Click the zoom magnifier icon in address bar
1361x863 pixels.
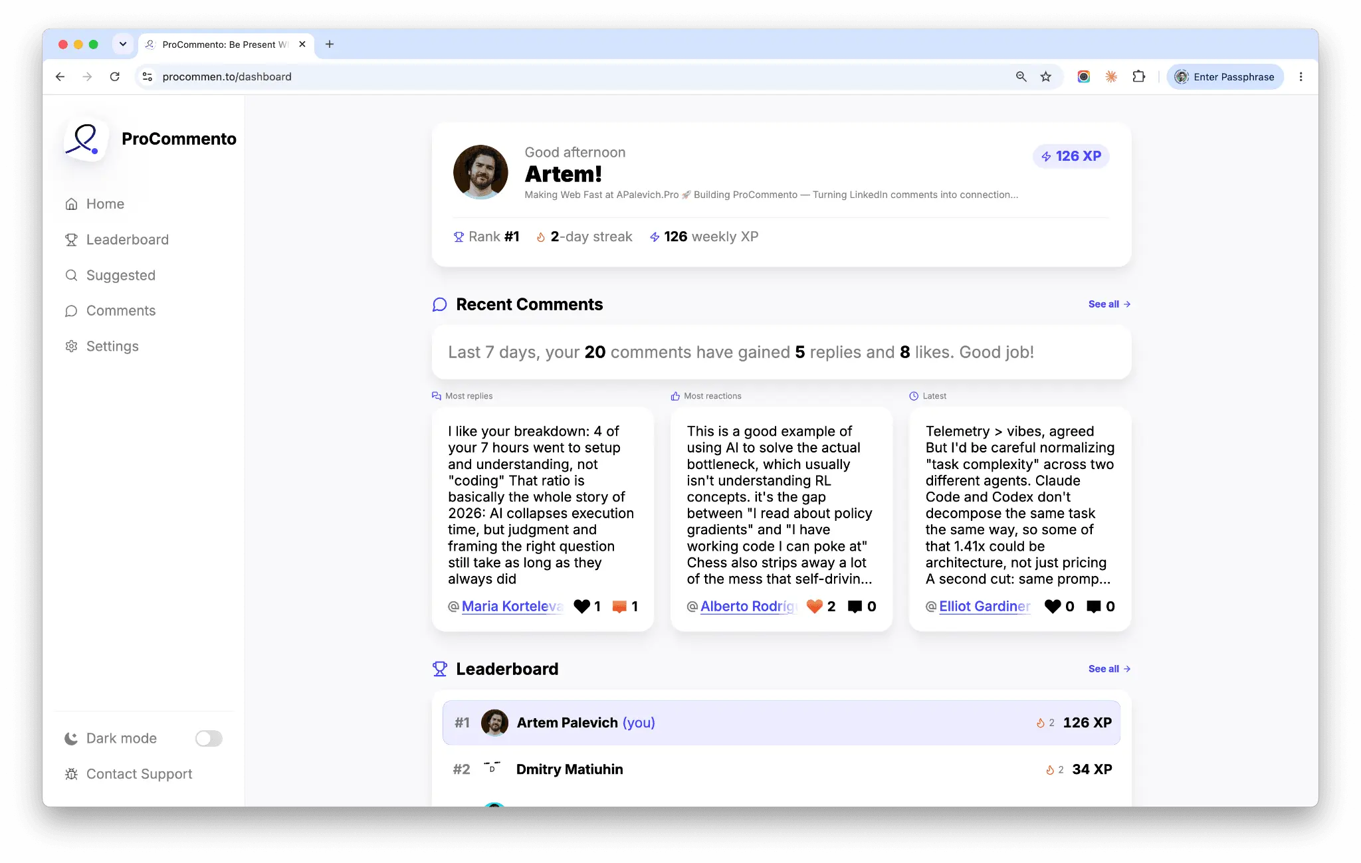(1021, 76)
